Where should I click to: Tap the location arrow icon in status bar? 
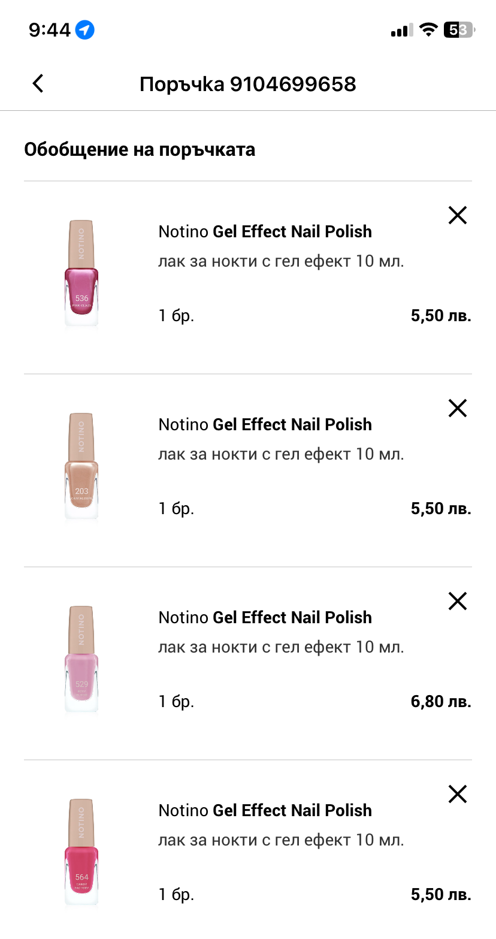coord(85,30)
